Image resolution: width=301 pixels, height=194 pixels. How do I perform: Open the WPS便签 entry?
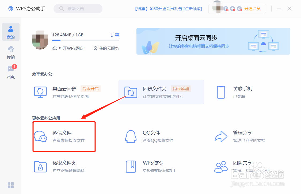[161, 167]
